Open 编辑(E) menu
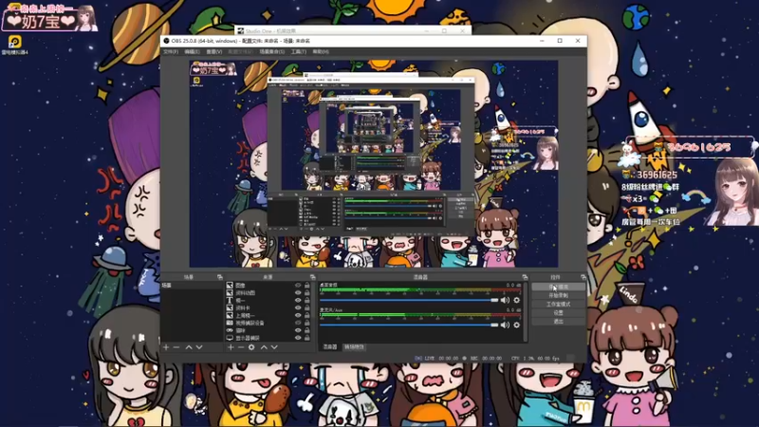 click(x=193, y=52)
